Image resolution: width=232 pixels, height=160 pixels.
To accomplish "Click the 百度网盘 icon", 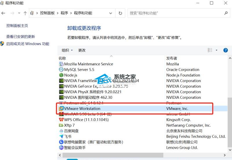I will pyautogui.click(x=61, y=131).
